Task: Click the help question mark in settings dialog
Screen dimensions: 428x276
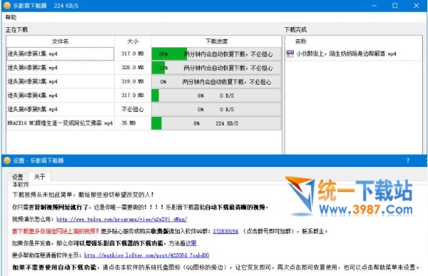Action: coord(408,160)
